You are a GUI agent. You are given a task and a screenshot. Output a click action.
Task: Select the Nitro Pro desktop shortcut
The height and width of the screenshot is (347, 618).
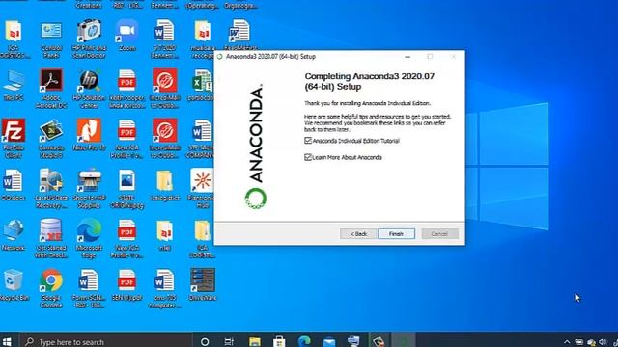point(89,135)
